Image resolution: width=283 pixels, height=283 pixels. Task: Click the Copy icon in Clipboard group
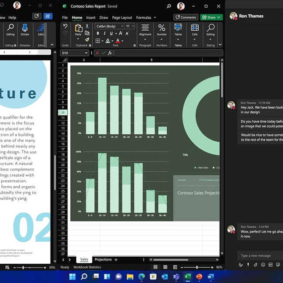tap(87, 33)
